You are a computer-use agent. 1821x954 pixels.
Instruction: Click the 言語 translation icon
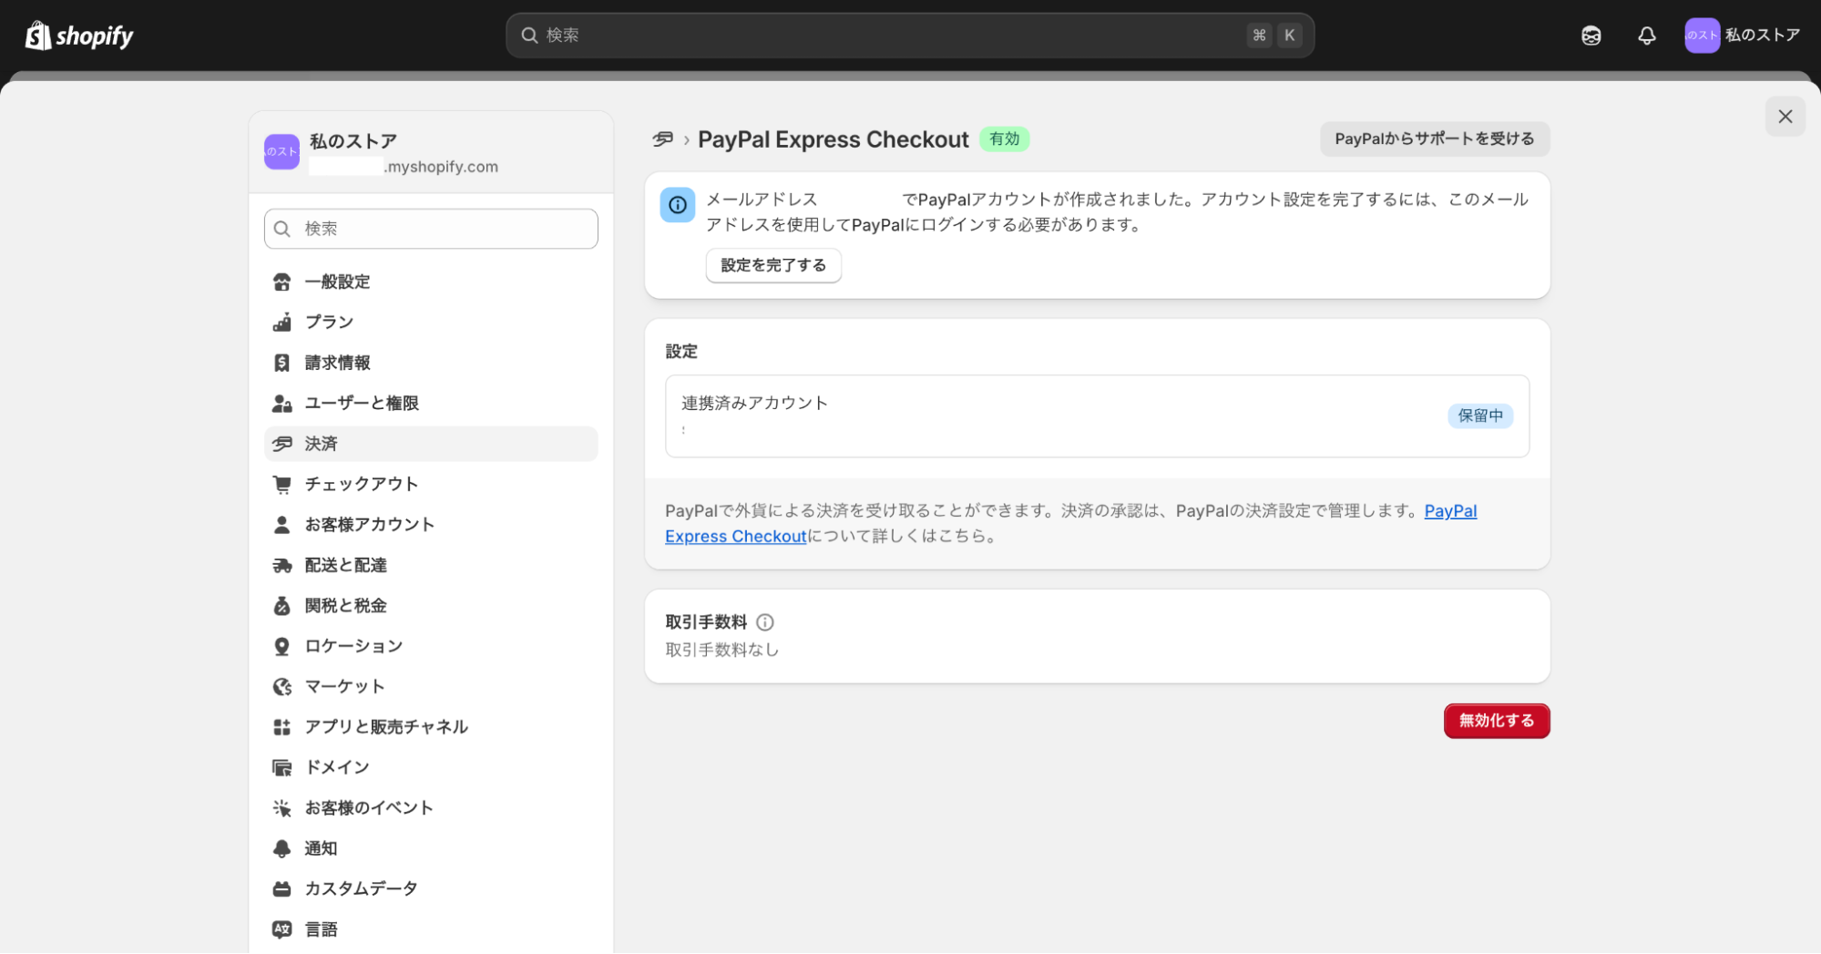[x=282, y=928]
